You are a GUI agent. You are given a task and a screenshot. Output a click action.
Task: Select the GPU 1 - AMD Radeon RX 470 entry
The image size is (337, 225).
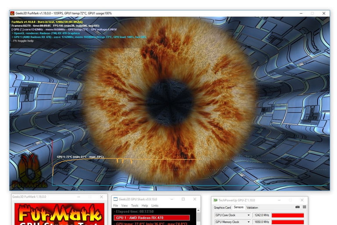[151, 218]
